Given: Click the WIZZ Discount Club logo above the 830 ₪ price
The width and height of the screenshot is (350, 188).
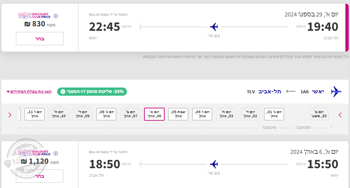Looking at the screenshot, I should pyautogui.click(x=34, y=16).
